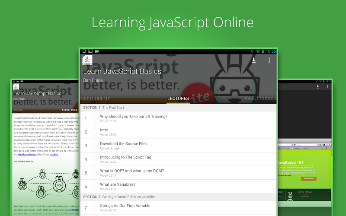Tap the 10:55 clock in status bar
346x216 pixels.
[271, 51]
